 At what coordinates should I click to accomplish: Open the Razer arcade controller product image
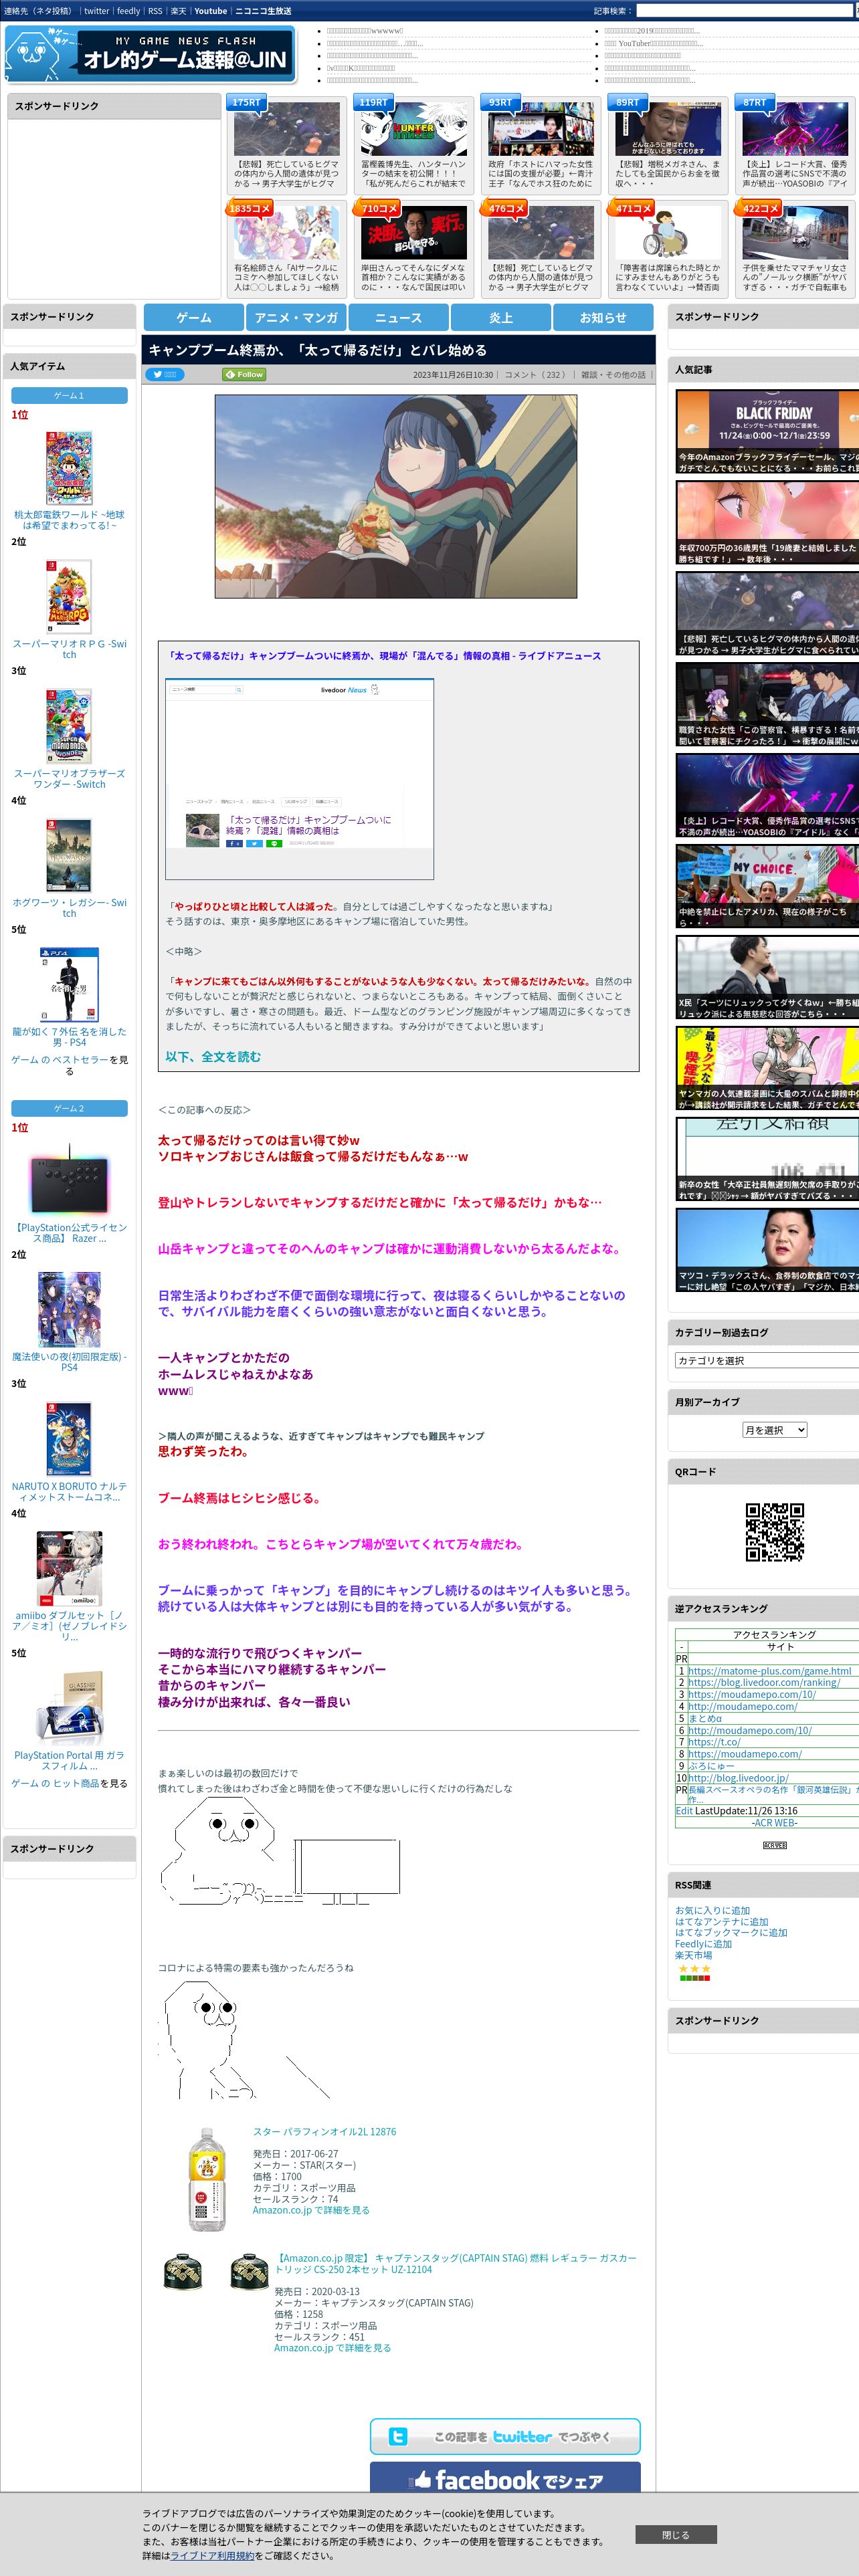[69, 1181]
